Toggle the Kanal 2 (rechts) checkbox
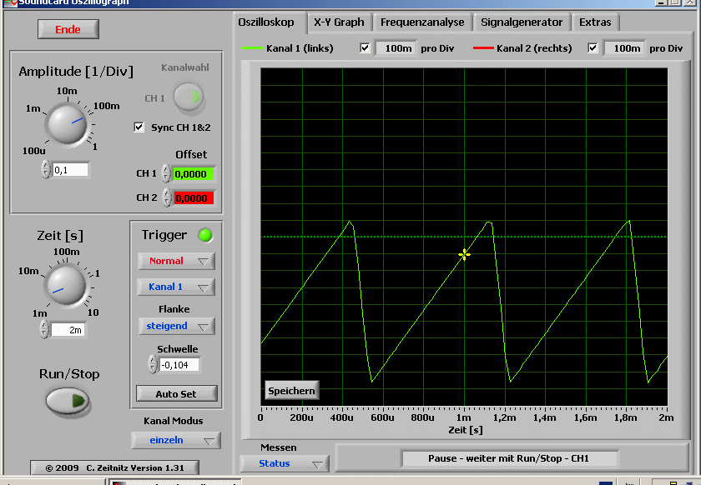Screen dimensions: 701x485 593,47
